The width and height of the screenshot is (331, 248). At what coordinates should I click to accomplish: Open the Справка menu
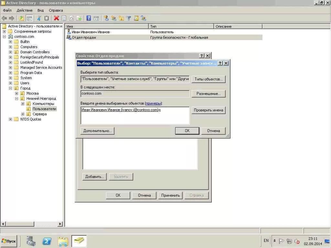tap(56, 10)
